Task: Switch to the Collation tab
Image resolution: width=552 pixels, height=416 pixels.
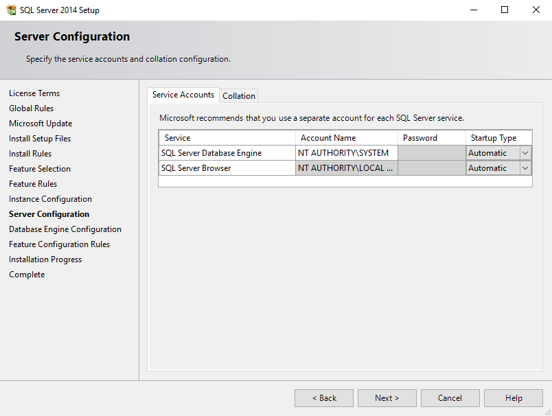Action: point(239,95)
